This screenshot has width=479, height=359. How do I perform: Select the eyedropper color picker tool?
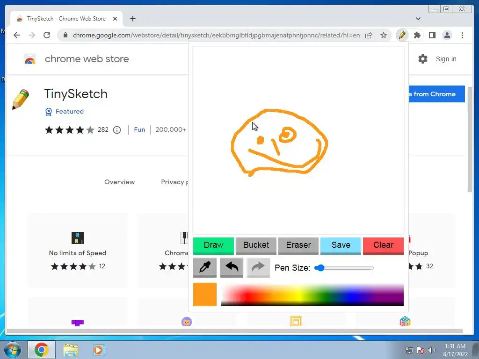click(x=205, y=267)
